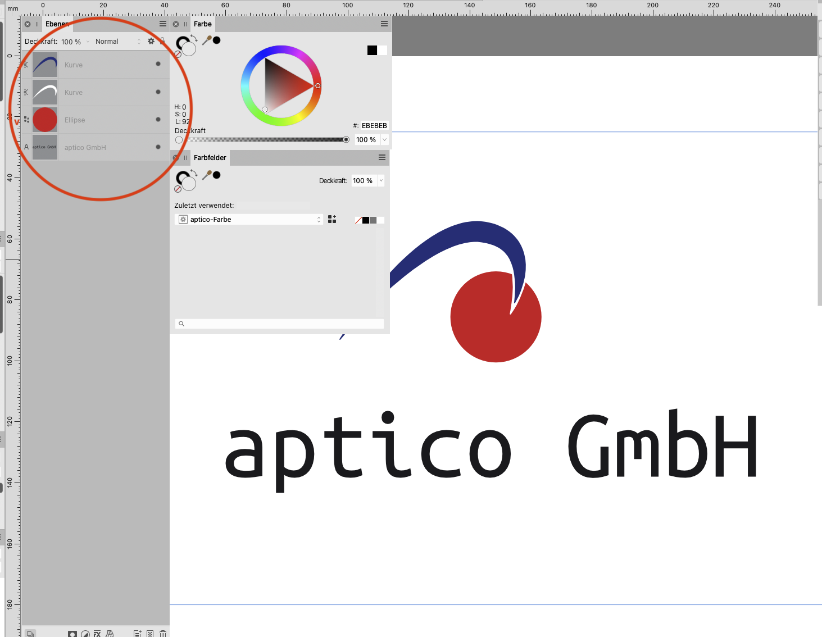Select stroke ring in the Farbe panel

(181, 42)
